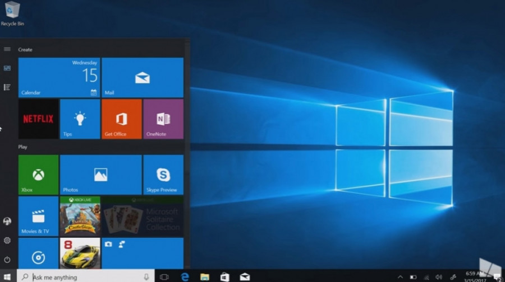Open Microsoft Edge from the taskbar
Screen dimensions: 505x282
(185, 277)
